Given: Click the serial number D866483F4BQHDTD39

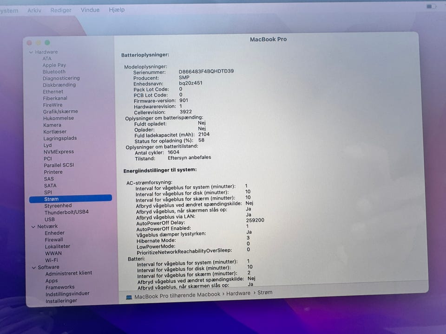Looking at the screenshot, I should point(206,71).
